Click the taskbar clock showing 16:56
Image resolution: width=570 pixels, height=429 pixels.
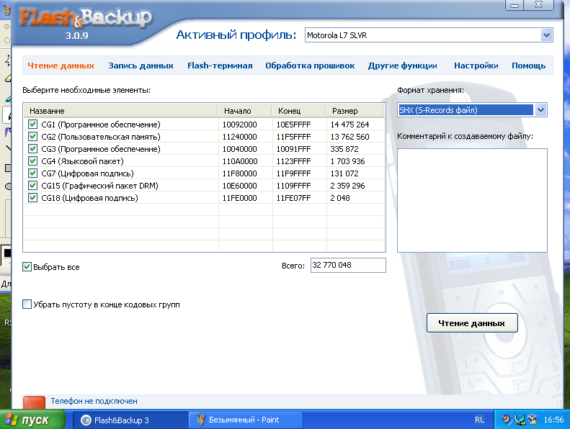click(553, 420)
